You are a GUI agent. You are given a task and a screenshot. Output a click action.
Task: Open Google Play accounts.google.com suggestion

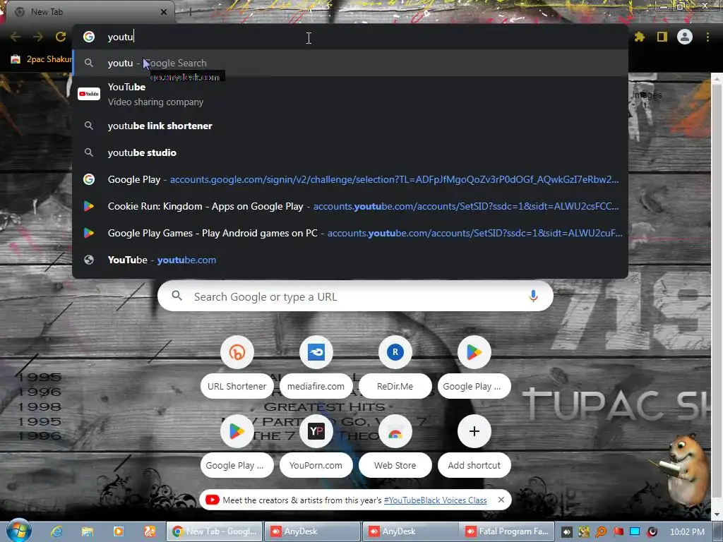pos(350,179)
